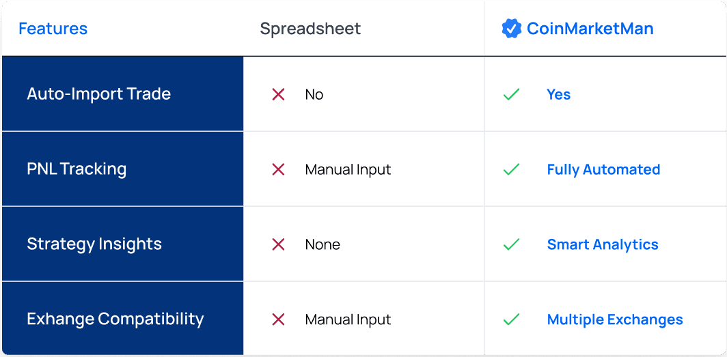Click the CoinMarketMan verified badge icon

(512, 28)
